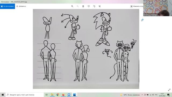
Task: Open the crop tool icon
Action: [x=100, y=6]
